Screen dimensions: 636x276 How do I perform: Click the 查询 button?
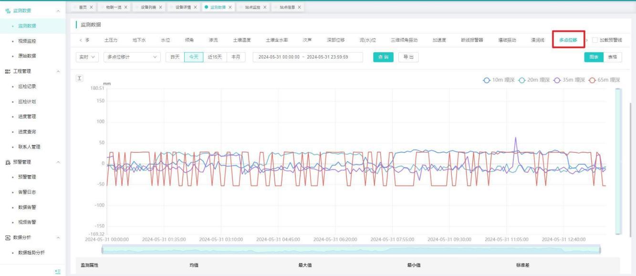click(x=383, y=57)
